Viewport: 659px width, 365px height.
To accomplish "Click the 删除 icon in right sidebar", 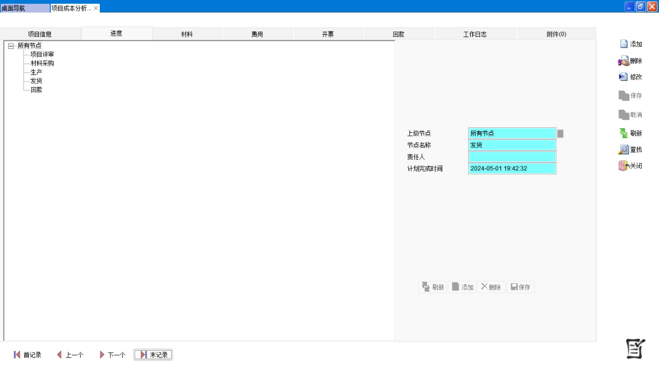I will coord(624,61).
